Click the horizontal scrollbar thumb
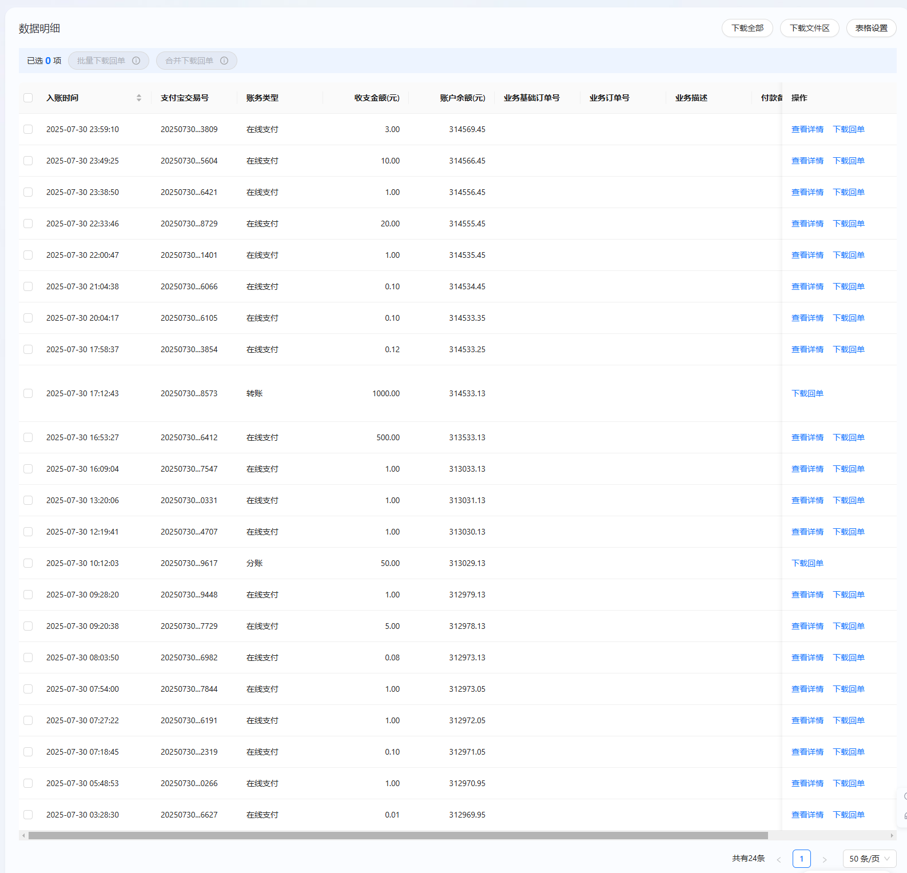The height and width of the screenshot is (873, 907). point(398,835)
